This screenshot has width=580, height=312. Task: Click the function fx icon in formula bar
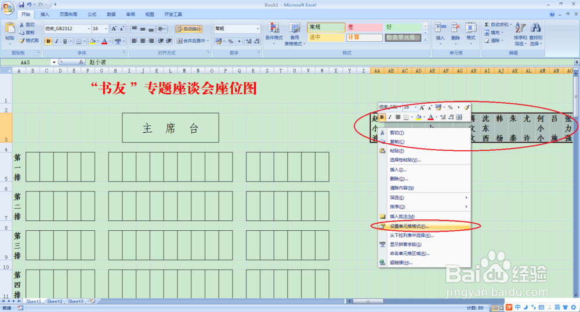pyautogui.click(x=81, y=62)
